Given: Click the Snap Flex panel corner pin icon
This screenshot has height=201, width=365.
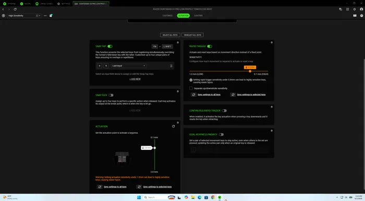Looking at the screenshot, I should click(178, 91).
